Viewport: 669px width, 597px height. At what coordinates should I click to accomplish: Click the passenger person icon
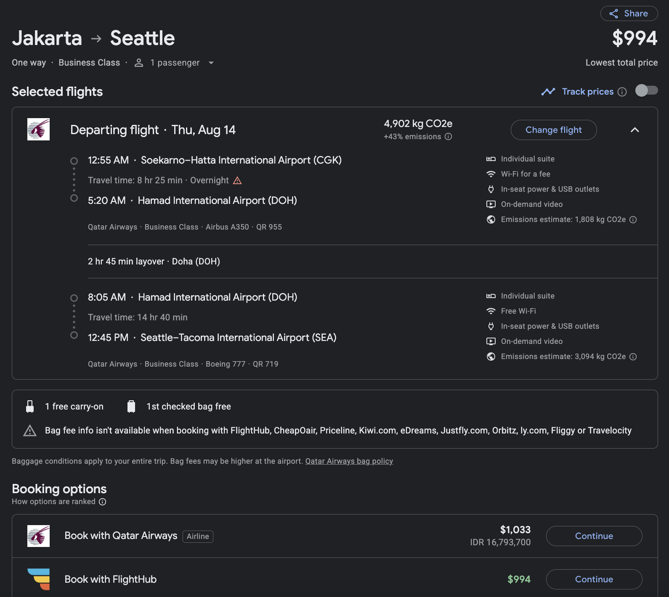pos(139,63)
